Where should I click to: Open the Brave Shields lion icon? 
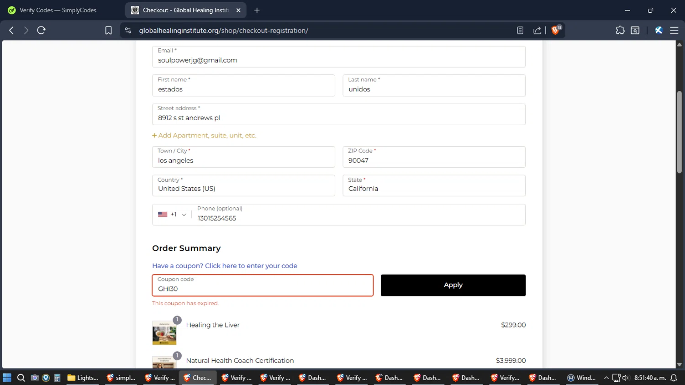pyautogui.click(x=556, y=30)
